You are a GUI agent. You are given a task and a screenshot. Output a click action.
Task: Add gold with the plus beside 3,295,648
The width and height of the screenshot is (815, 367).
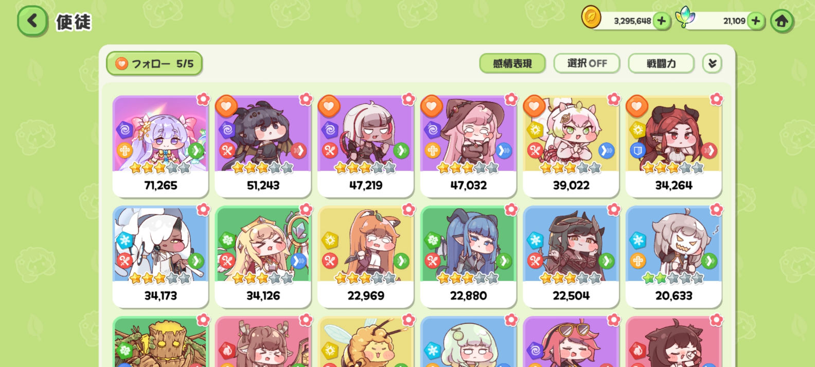click(x=662, y=21)
